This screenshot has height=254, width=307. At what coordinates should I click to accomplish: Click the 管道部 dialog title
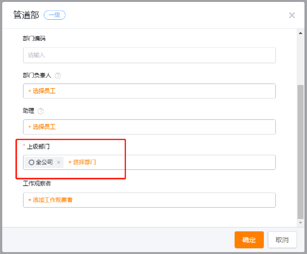(26, 15)
